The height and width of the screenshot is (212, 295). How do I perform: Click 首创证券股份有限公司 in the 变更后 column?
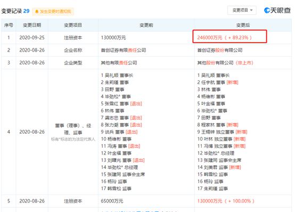(x=220, y=50)
